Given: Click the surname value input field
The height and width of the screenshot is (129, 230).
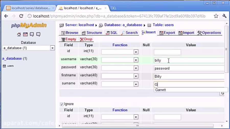Looking at the screenshot, I should click(x=189, y=84).
